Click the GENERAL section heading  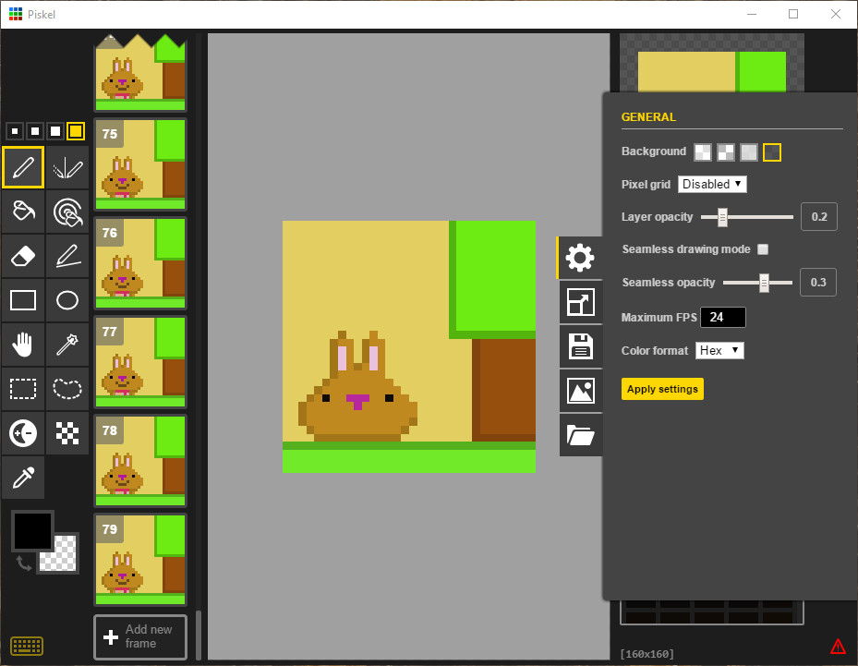(x=648, y=117)
